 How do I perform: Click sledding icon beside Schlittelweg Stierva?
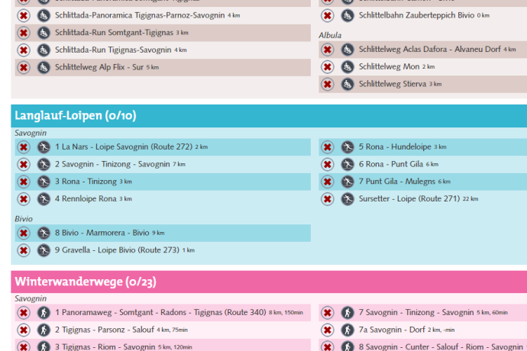pyautogui.click(x=348, y=84)
